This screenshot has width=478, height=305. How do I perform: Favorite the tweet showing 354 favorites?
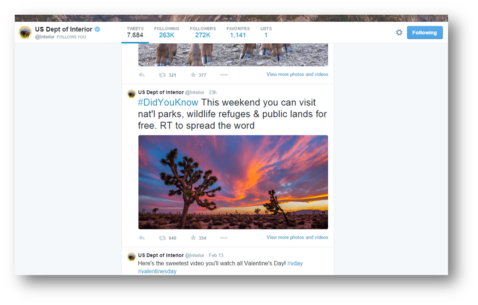[193, 238]
